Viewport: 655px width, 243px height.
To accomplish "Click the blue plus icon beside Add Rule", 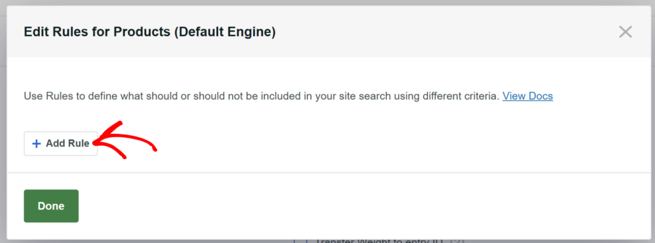I will [37, 144].
